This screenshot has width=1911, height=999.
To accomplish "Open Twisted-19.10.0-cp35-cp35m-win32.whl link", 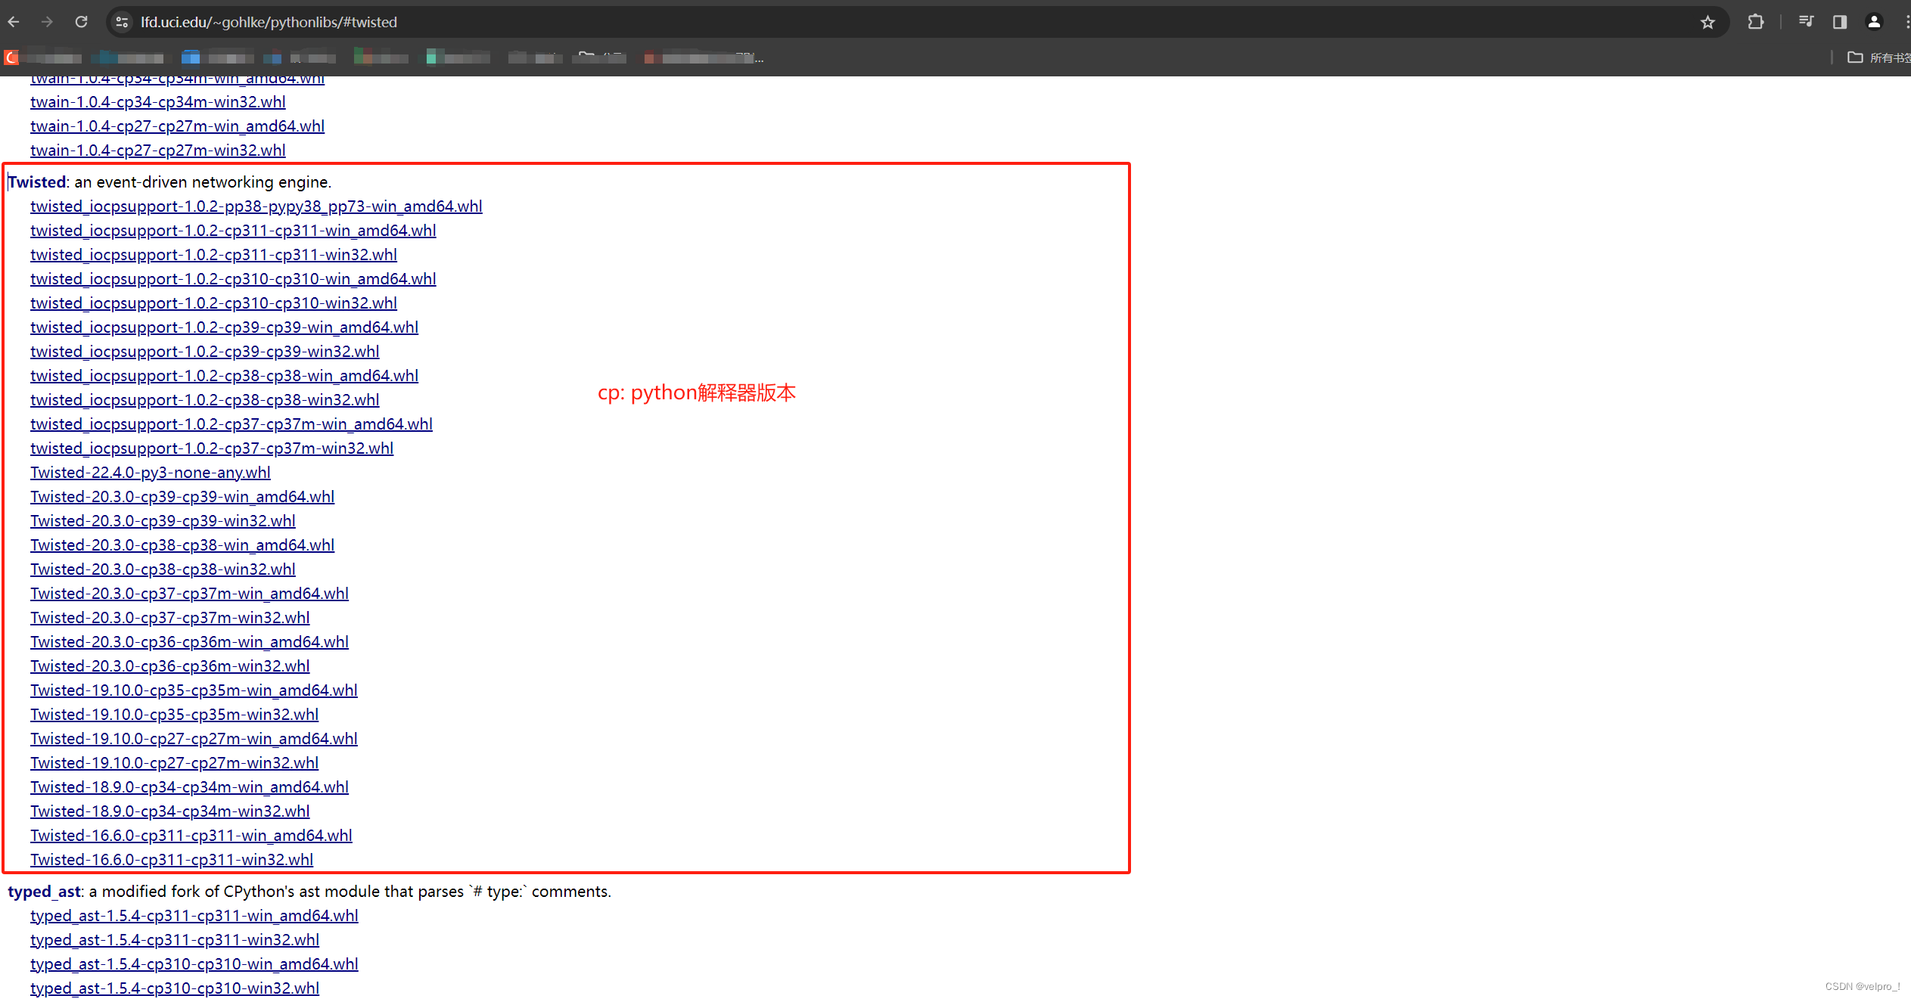I will 175,714.
